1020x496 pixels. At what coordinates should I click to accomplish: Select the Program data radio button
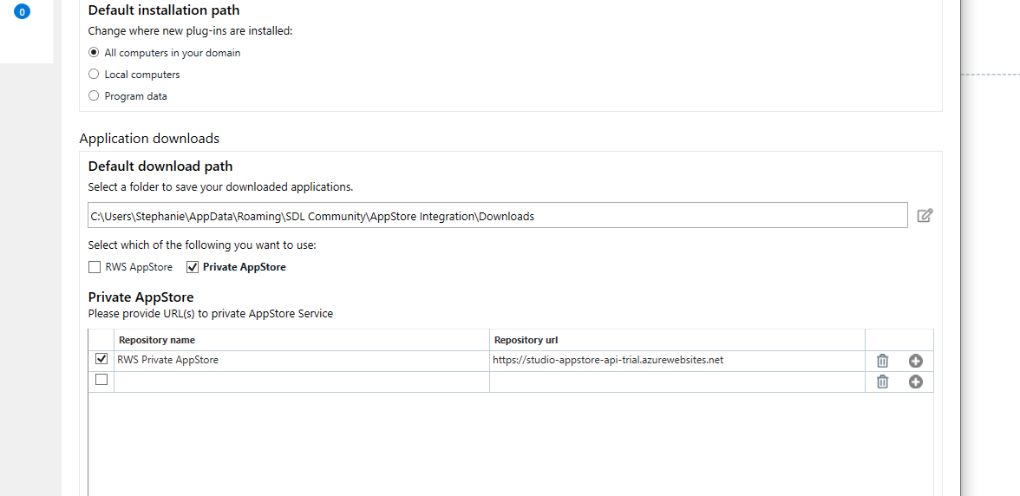pos(94,95)
